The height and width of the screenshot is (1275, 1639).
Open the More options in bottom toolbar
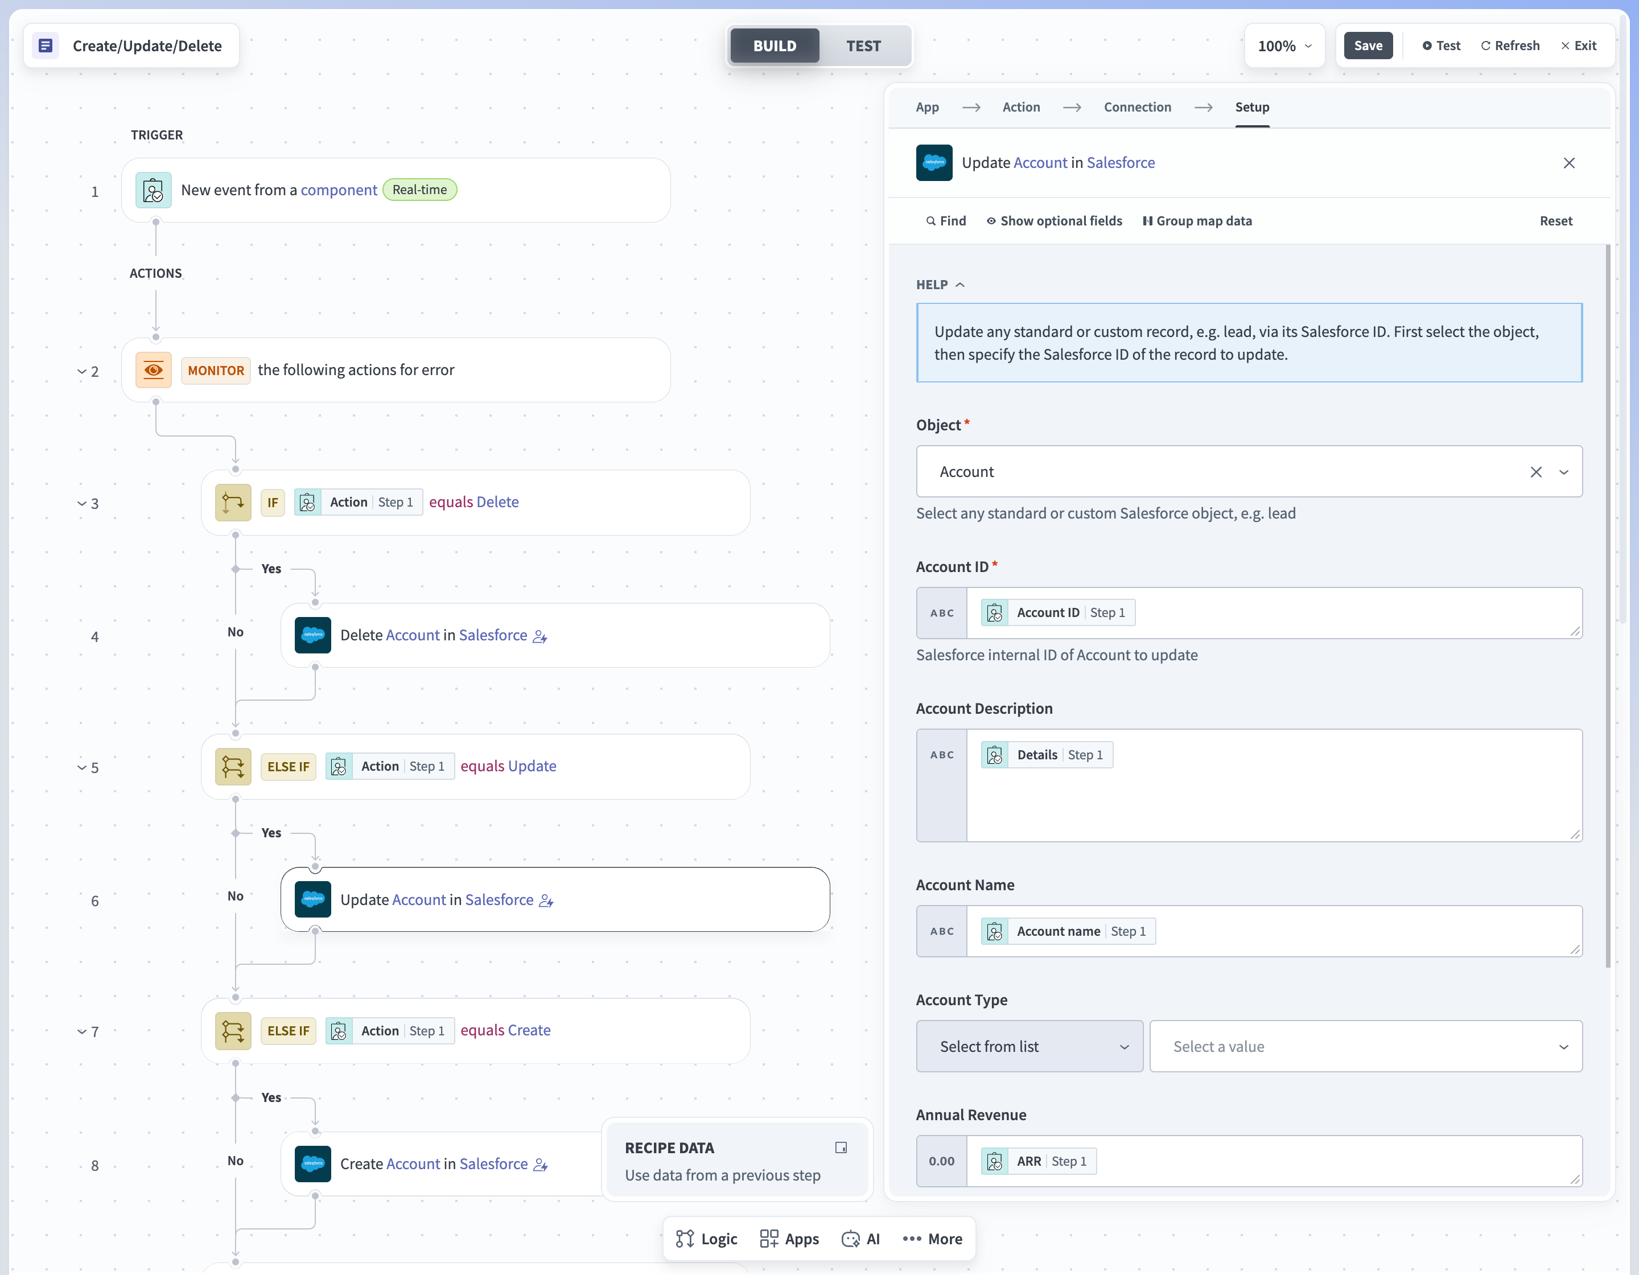(x=933, y=1239)
